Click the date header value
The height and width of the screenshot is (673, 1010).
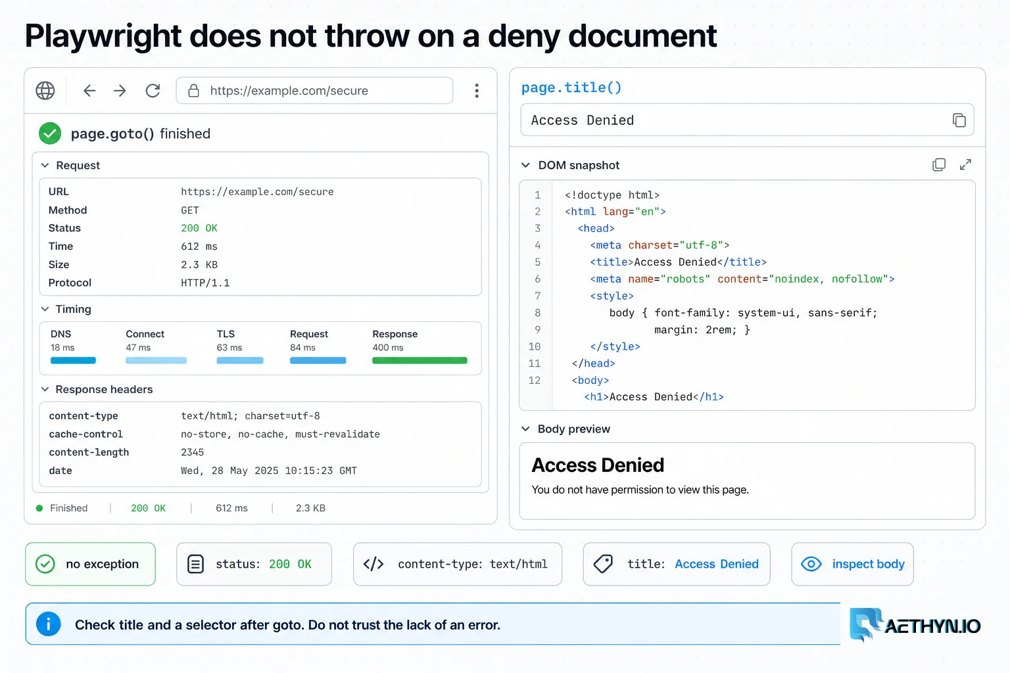coord(269,471)
